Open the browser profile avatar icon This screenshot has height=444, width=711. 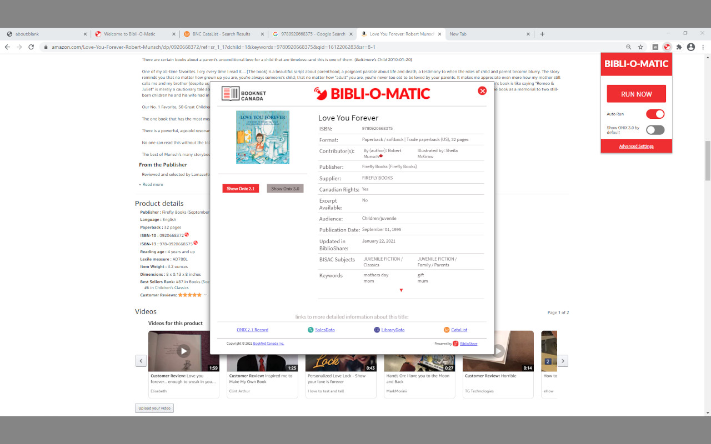(x=690, y=47)
